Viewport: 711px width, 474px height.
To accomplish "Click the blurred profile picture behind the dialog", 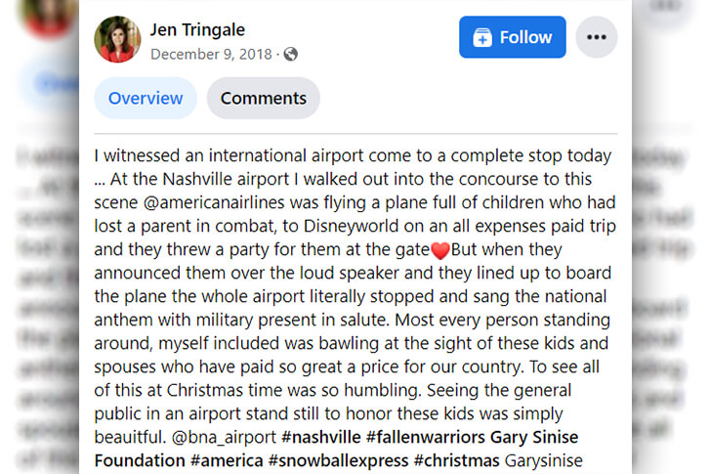I will coord(49,18).
